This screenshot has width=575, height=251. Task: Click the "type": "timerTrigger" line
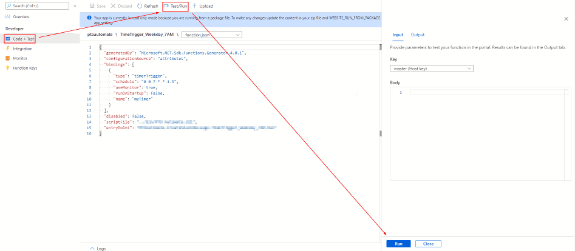pyautogui.click(x=140, y=76)
